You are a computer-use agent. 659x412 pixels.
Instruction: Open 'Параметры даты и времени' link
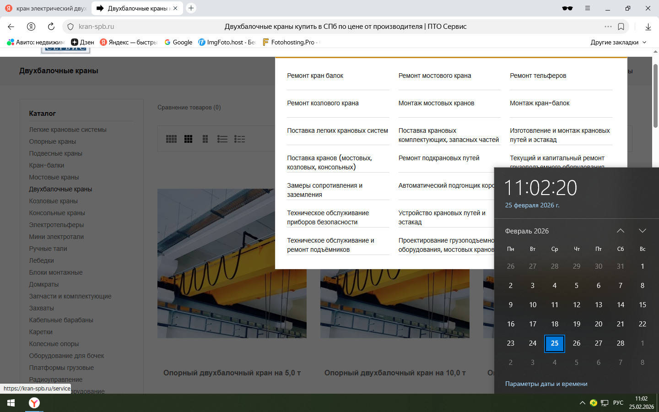pos(546,384)
